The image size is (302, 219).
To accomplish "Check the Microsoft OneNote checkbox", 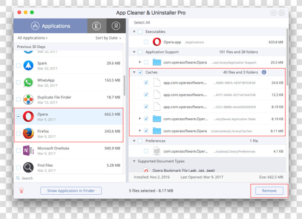I will click(18, 151).
